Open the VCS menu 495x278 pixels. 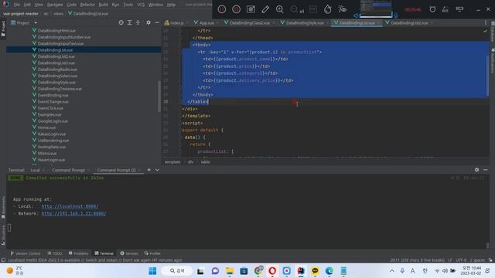[141, 5]
